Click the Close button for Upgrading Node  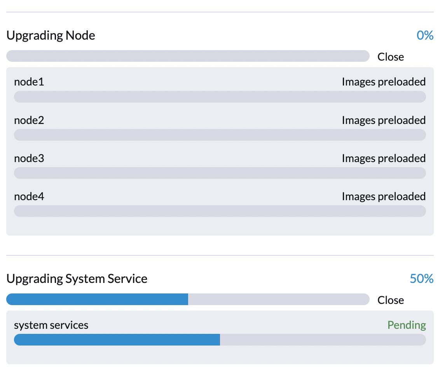[390, 57]
